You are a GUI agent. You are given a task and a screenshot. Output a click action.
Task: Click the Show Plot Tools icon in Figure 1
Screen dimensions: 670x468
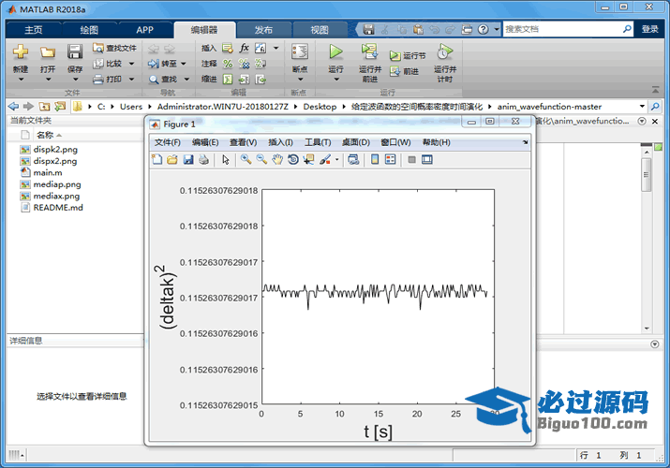click(x=427, y=159)
